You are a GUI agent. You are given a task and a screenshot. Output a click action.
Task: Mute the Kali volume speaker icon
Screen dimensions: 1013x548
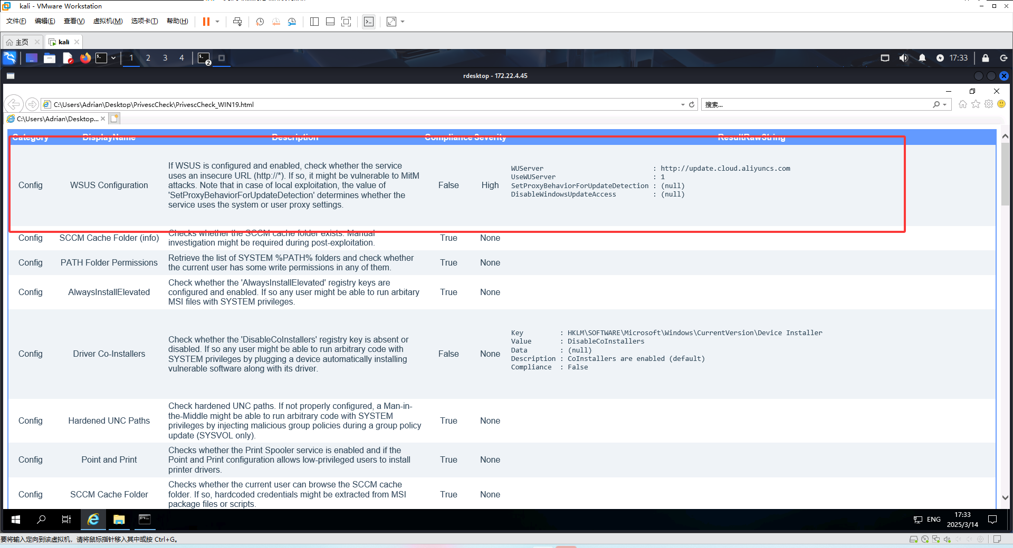(903, 58)
